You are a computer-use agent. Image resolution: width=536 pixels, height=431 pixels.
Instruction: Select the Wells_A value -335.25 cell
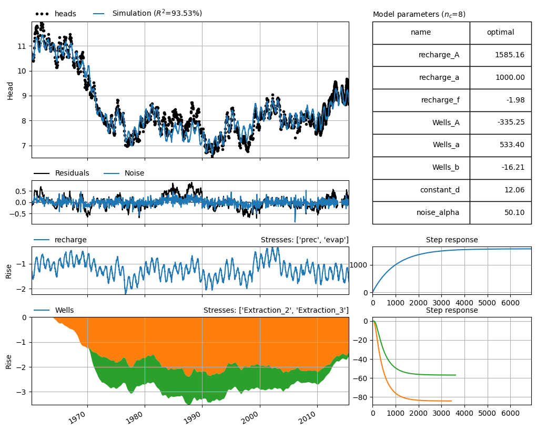point(500,122)
